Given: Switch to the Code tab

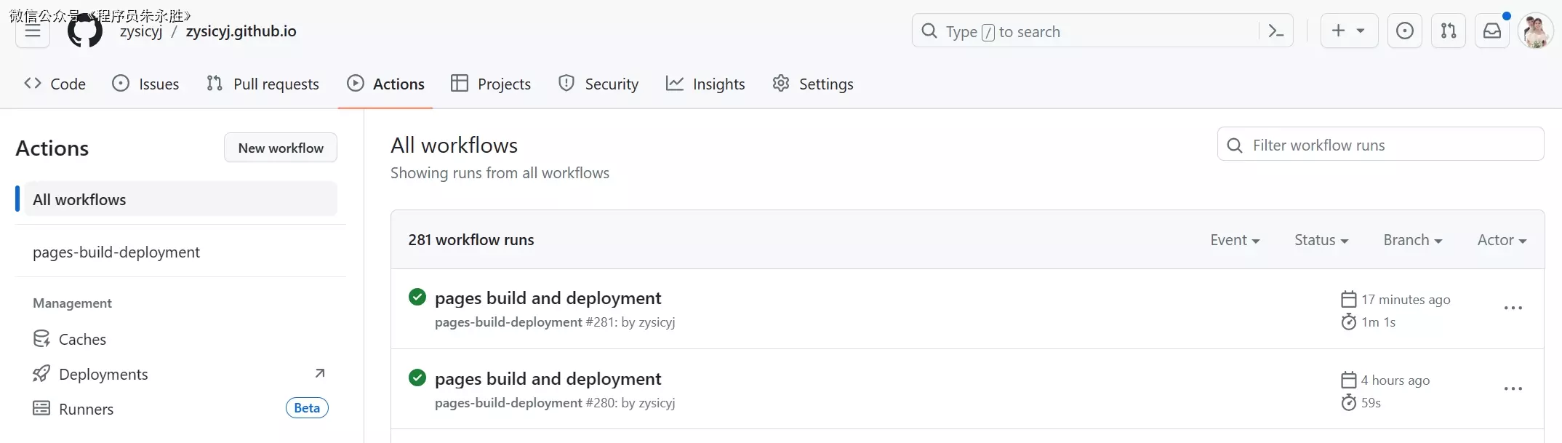Looking at the screenshot, I should coord(55,84).
